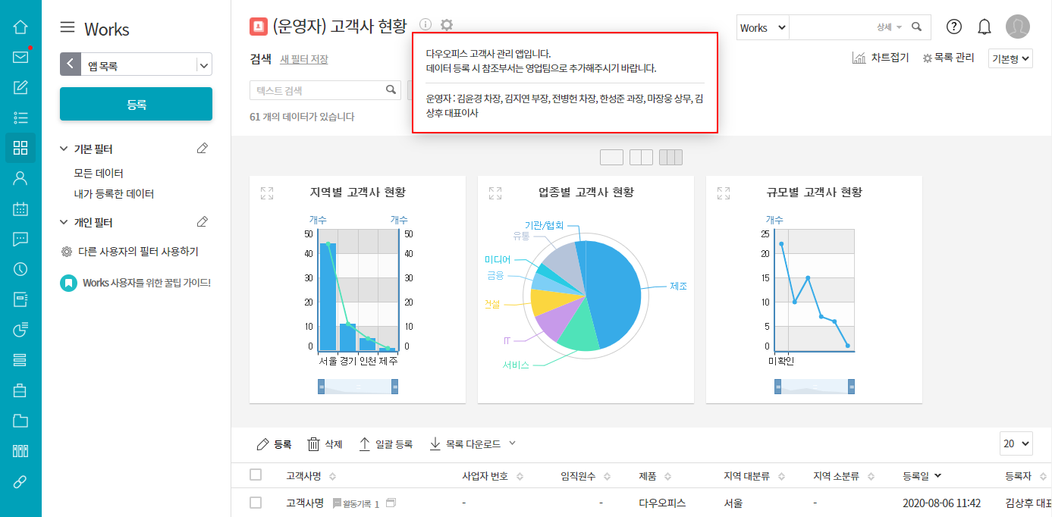
Task: Click the edit pencil beside 기본 필터
Action: click(x=202, y=149)
